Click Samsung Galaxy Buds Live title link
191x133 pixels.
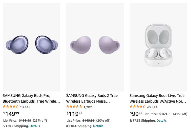[158, 99]
